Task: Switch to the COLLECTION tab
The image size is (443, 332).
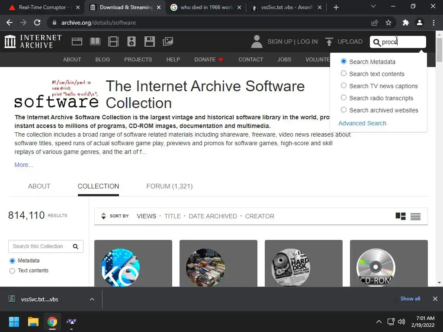Action: click(x=98, y=186)
